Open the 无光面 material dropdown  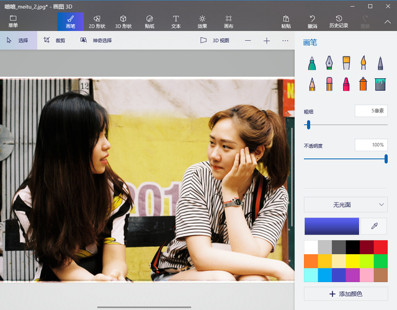346,204
